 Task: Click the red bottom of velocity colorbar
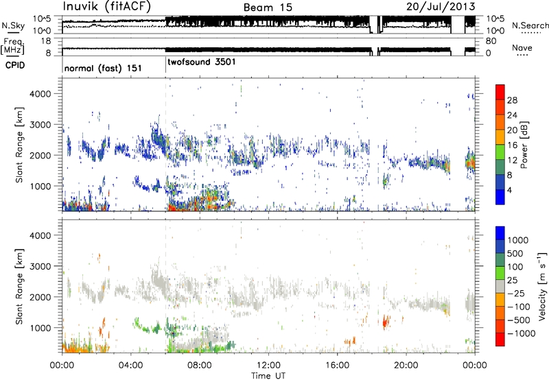[500, 340]
